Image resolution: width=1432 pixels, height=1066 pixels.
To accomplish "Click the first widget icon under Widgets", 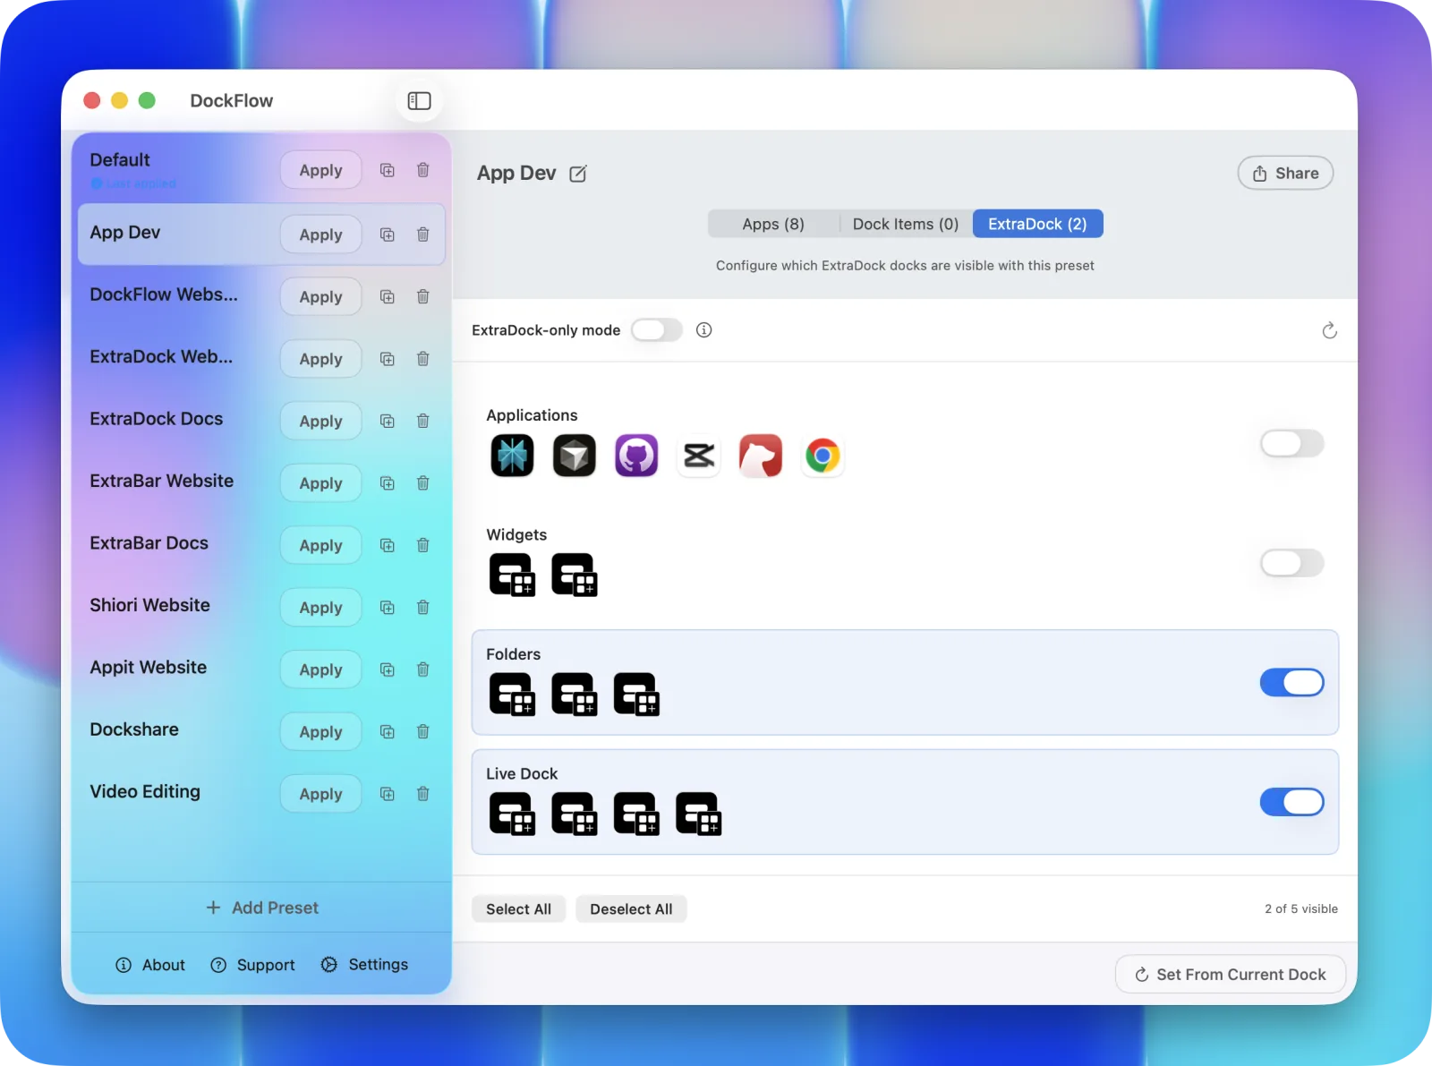I will point(512,575).
